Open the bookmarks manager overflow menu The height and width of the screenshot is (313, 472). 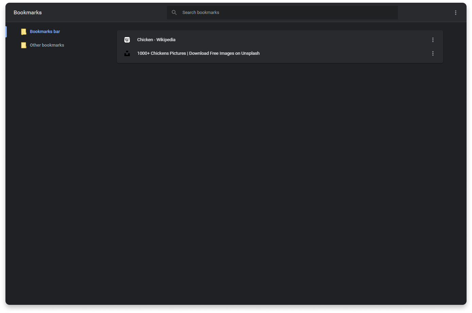(x=456, y=12)
